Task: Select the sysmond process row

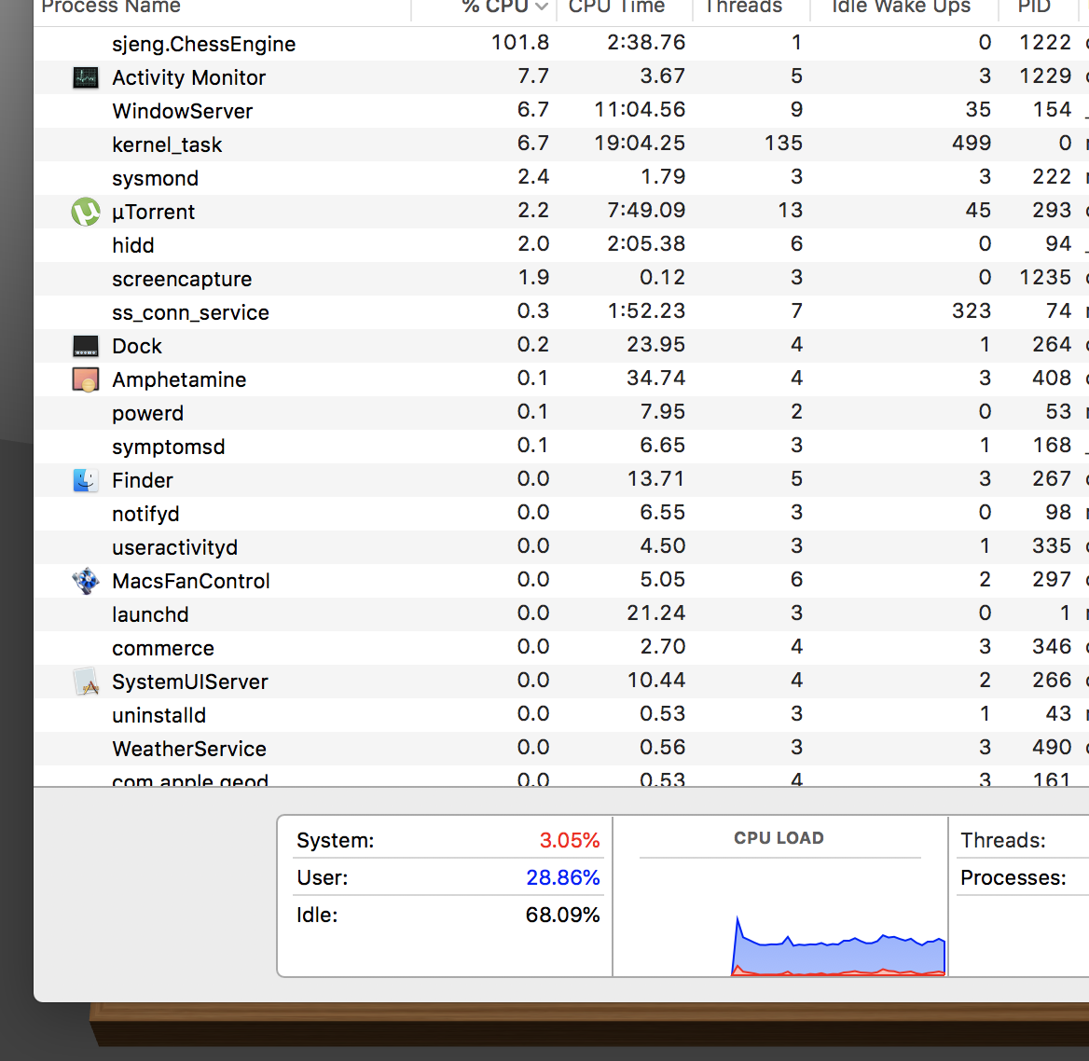Action: 561,178
